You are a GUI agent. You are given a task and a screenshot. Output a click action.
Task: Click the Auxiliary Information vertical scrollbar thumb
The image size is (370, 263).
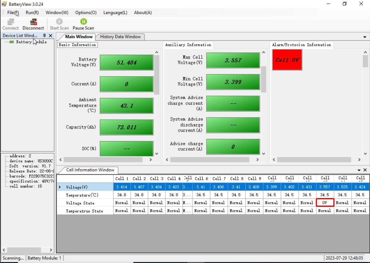pos(264,79)
